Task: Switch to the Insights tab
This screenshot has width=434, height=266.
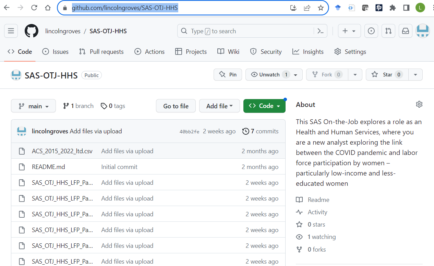Action: 308,51
